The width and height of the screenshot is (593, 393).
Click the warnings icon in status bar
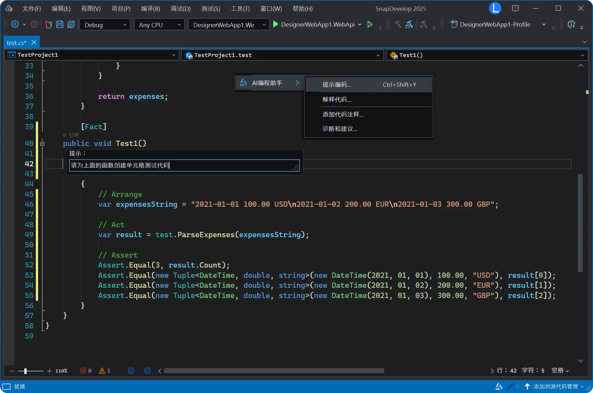[102, 370]
